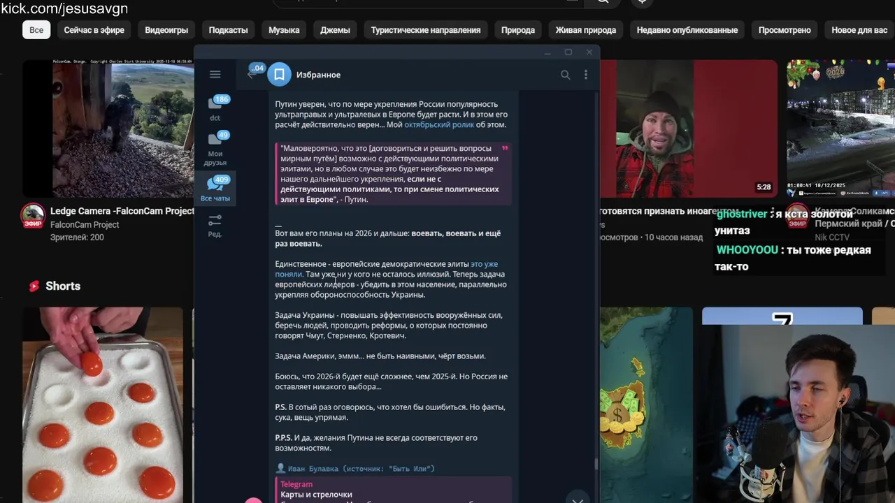The width and height of the screenshot is (895, 503).
Task: Select the Джемы filter chip
Action: (x=335, y=30)
